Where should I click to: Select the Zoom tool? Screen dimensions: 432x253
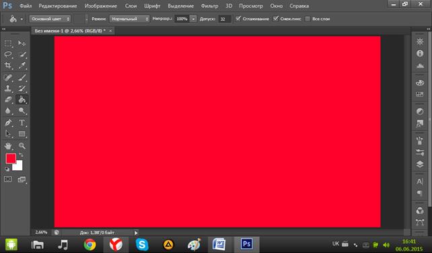[22, 146]
